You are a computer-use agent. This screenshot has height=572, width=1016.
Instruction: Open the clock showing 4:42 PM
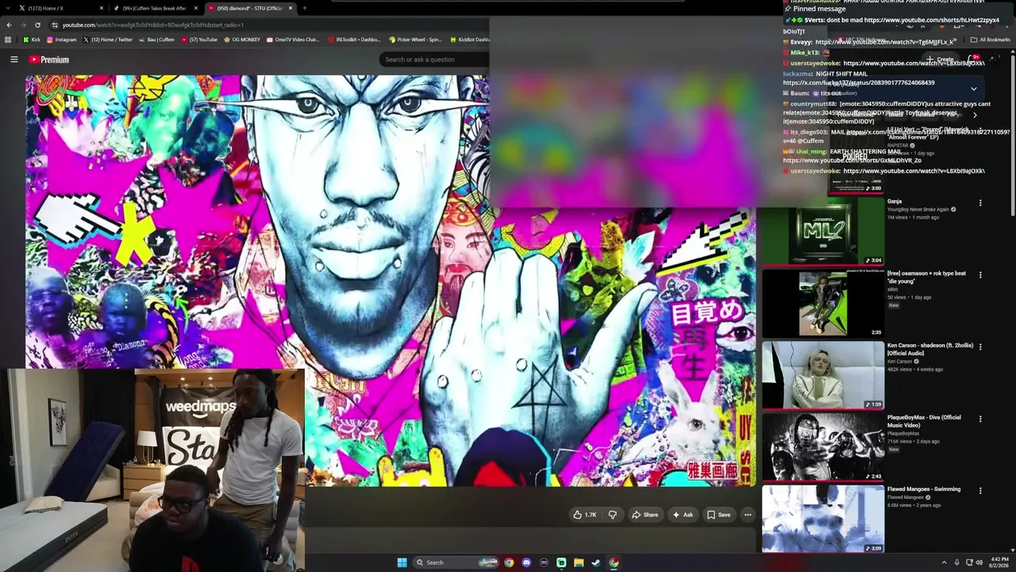tap(999, 562)
